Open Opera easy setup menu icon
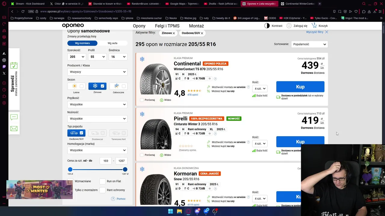Viewport: 385px width, 216px height. pyautogui.click(x=381, y=11)
